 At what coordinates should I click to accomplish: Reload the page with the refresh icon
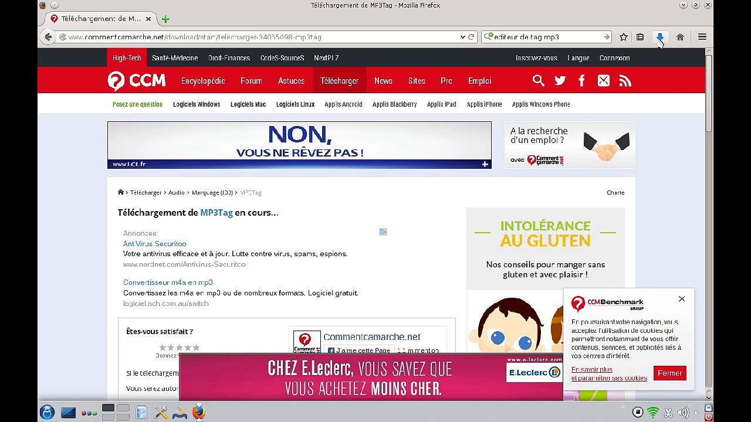point(471,37)
